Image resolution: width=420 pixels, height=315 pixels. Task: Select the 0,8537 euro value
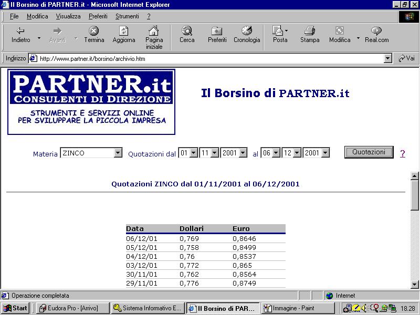pos(244,256)
